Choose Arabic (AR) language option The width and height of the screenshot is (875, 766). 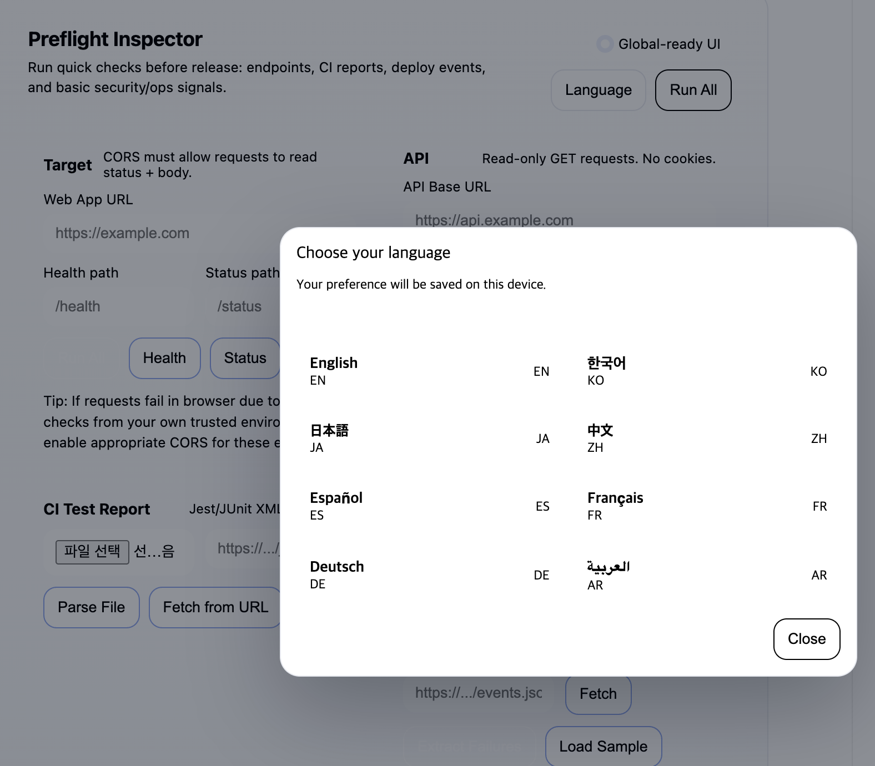tap(707, 574)
